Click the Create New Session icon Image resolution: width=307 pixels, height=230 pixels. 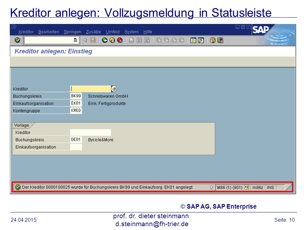193,40
